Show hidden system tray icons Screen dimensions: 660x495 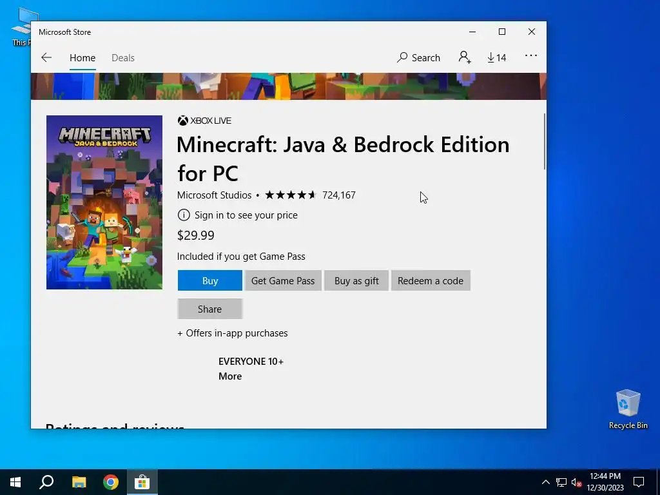click(545, 482)
